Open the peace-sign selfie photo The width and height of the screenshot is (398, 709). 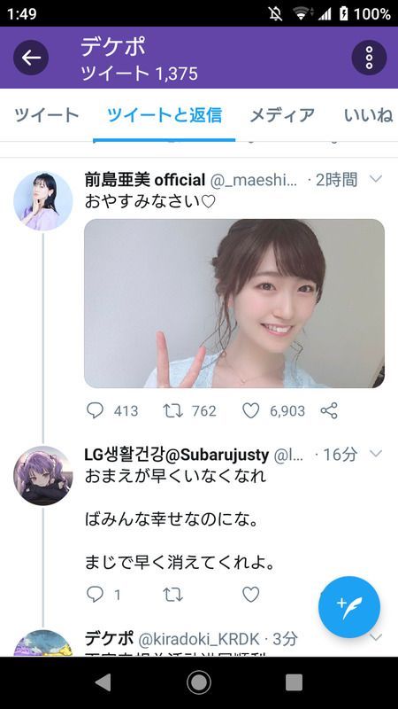pyautogui.click(x=234, y=303)
